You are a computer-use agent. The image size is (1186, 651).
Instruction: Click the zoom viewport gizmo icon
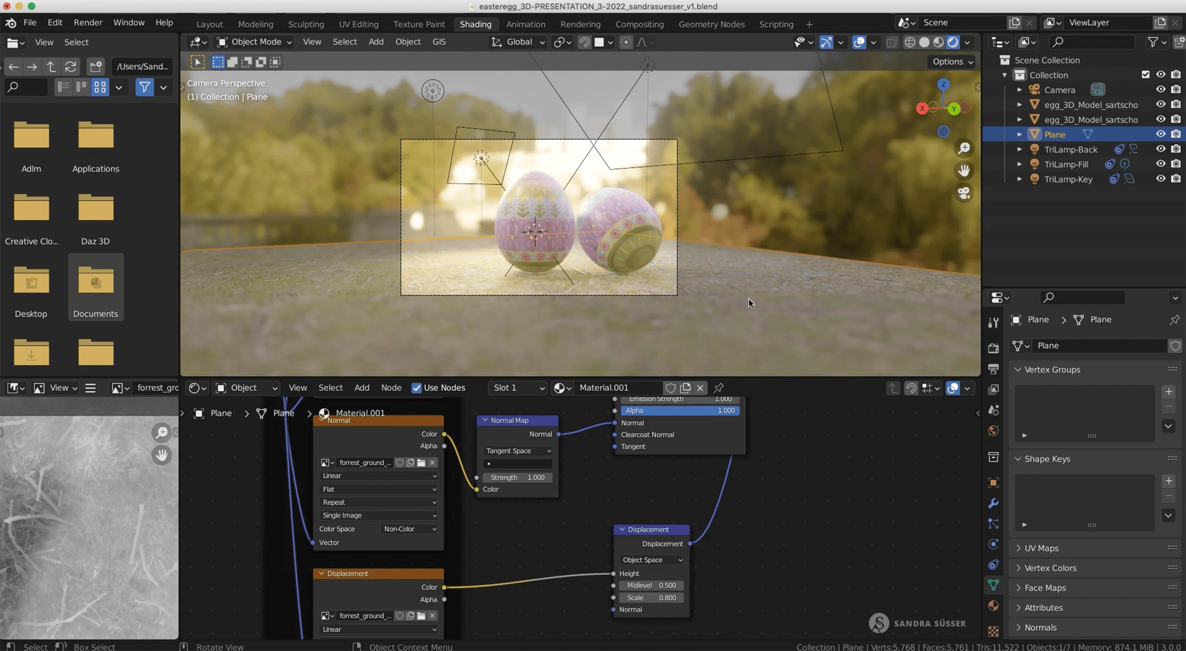pyautogui.click(x=964, y=148)
